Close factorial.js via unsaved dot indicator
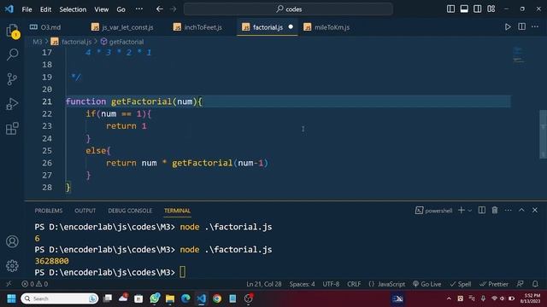547x307 pixels. point(291,26)
